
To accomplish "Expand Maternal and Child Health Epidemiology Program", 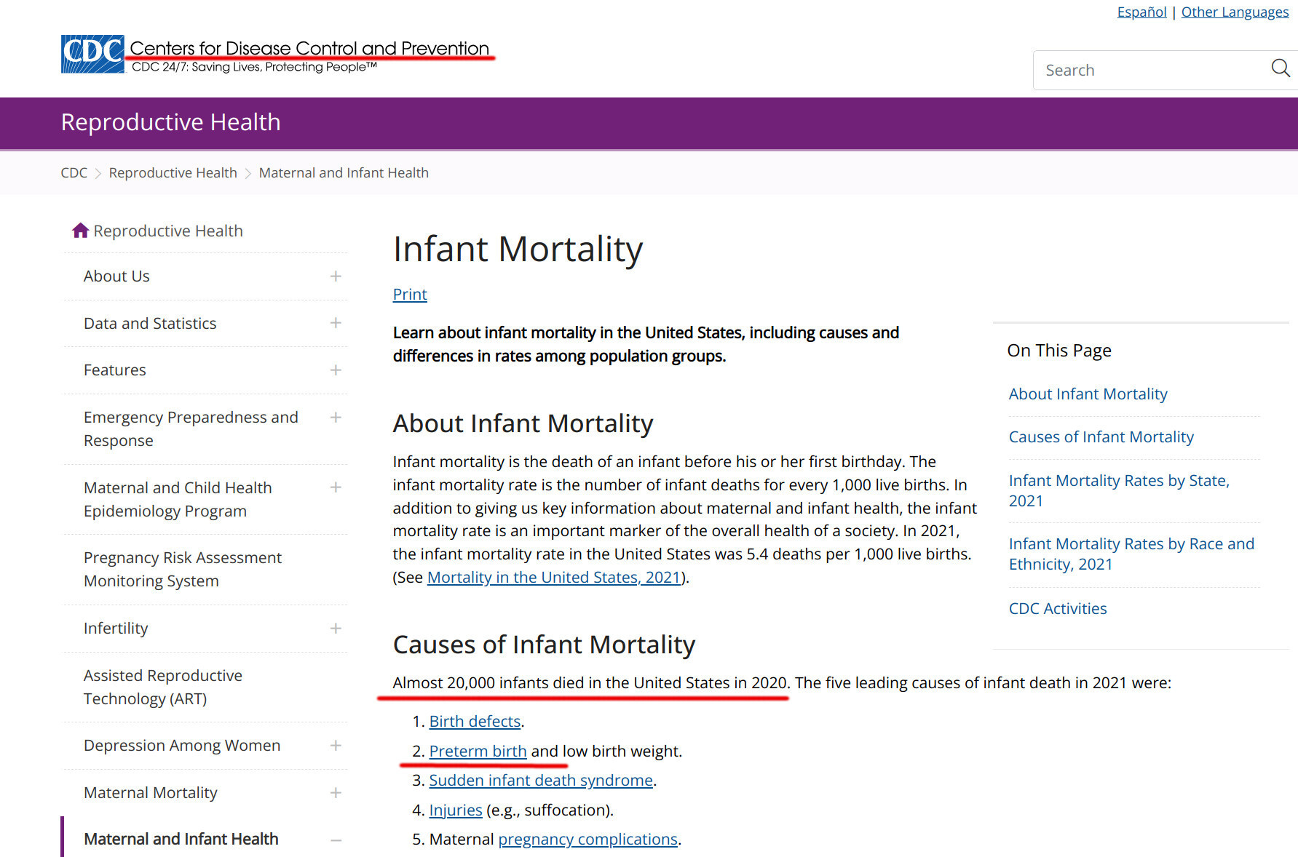I will pos(336,487).
